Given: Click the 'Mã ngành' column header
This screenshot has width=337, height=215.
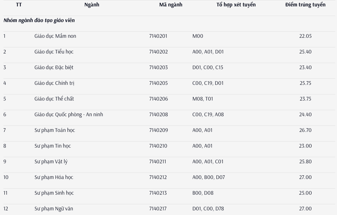Looking at the screenshot, I should (171, 5).
